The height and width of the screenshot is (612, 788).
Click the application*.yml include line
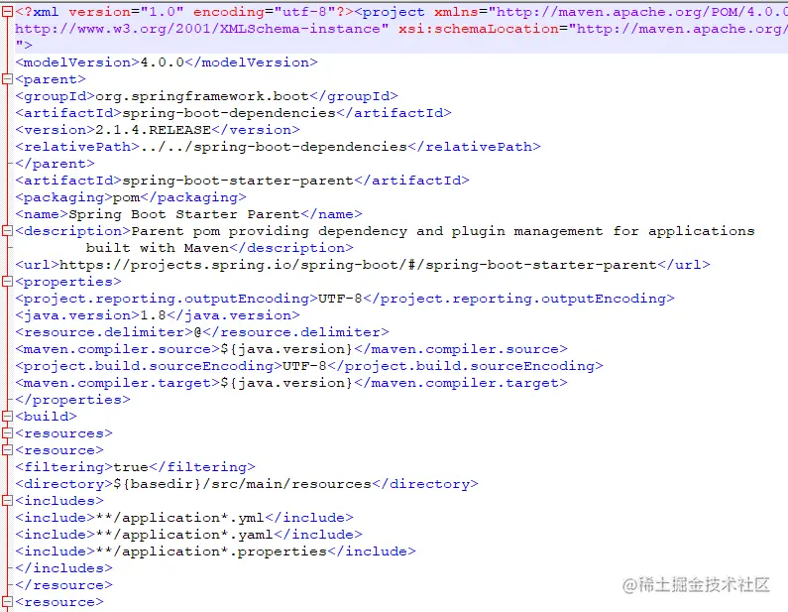[184, 518]
